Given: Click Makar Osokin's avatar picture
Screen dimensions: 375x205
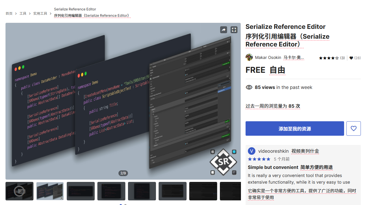Looking at the screenshot, I should (249, 57).
